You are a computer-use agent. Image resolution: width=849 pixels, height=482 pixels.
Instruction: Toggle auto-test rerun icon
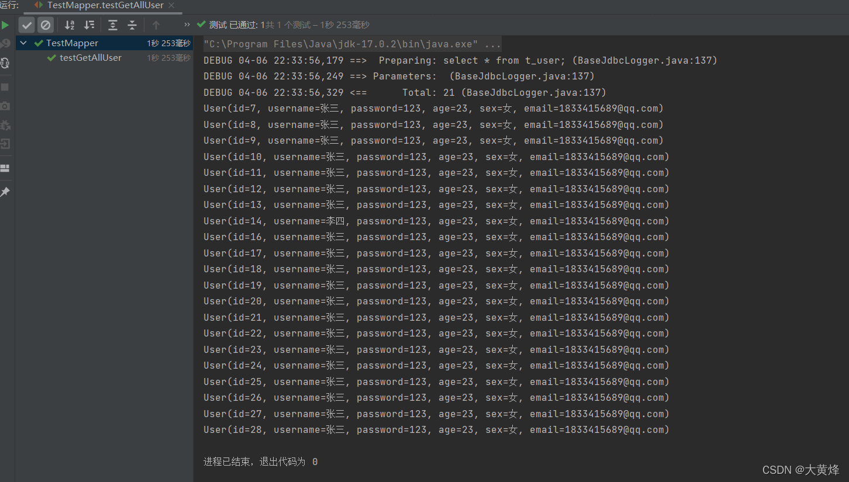tap(5, 63)
